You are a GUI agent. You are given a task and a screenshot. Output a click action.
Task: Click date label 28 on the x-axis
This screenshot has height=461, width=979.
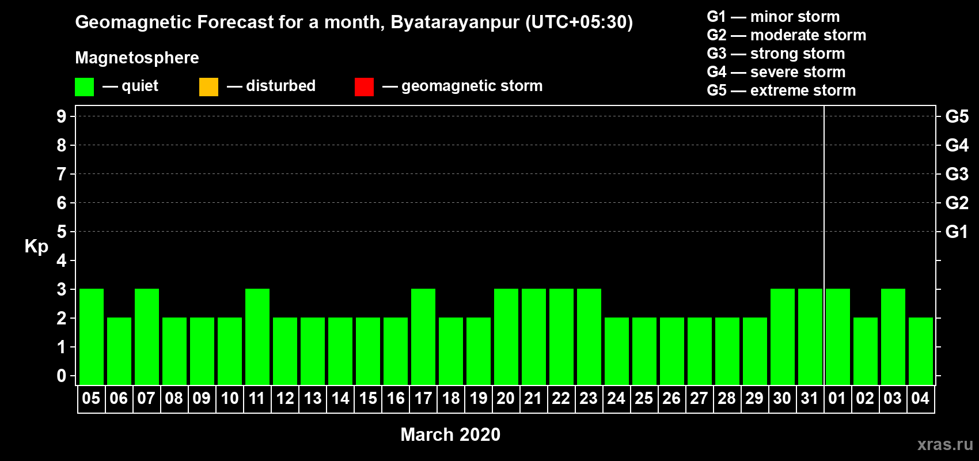[x=727, y=399]
